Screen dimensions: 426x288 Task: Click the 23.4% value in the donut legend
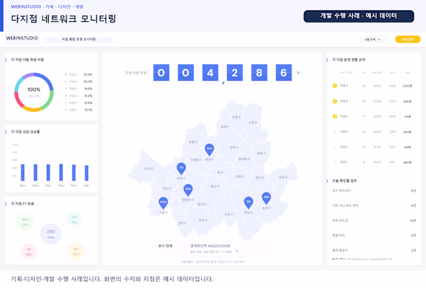tap(88, 75)
